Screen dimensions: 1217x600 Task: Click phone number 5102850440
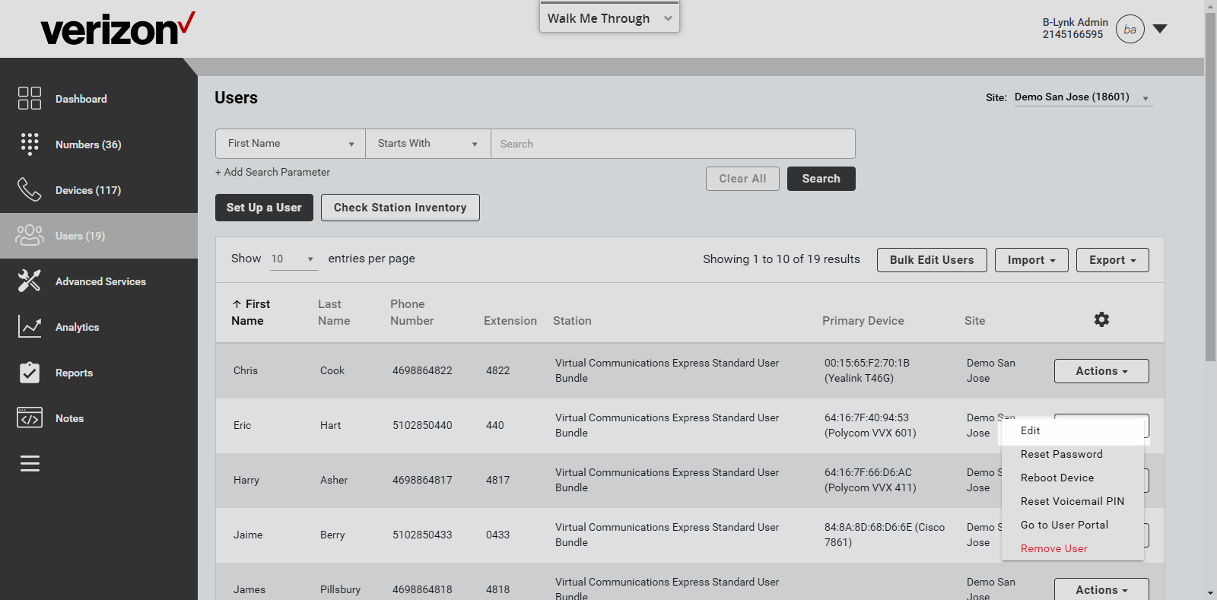point(422,426)
